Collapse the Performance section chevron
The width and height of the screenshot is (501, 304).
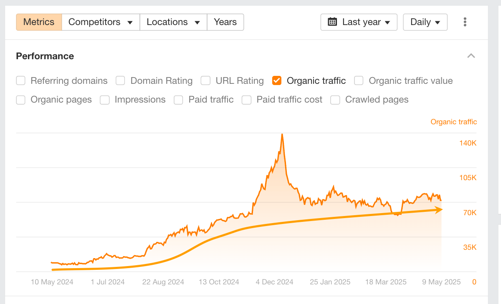(x=471, y=56)
